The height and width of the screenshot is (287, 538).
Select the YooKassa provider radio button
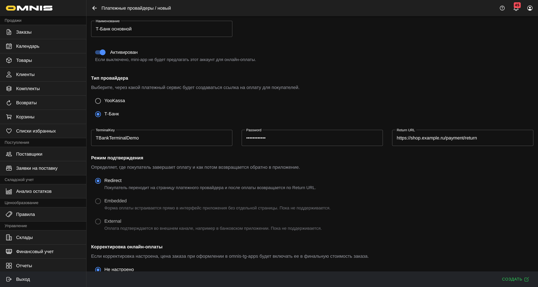98,101
